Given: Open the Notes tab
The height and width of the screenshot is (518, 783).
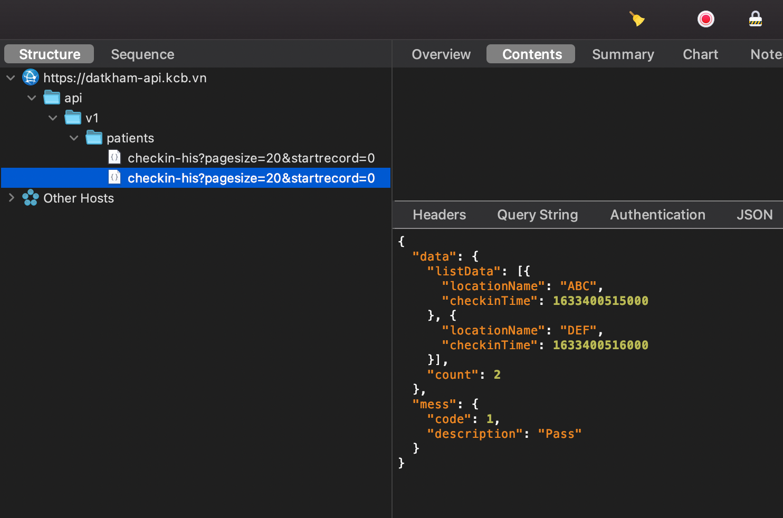Looking at the screenshot, I should coord(766,54).
